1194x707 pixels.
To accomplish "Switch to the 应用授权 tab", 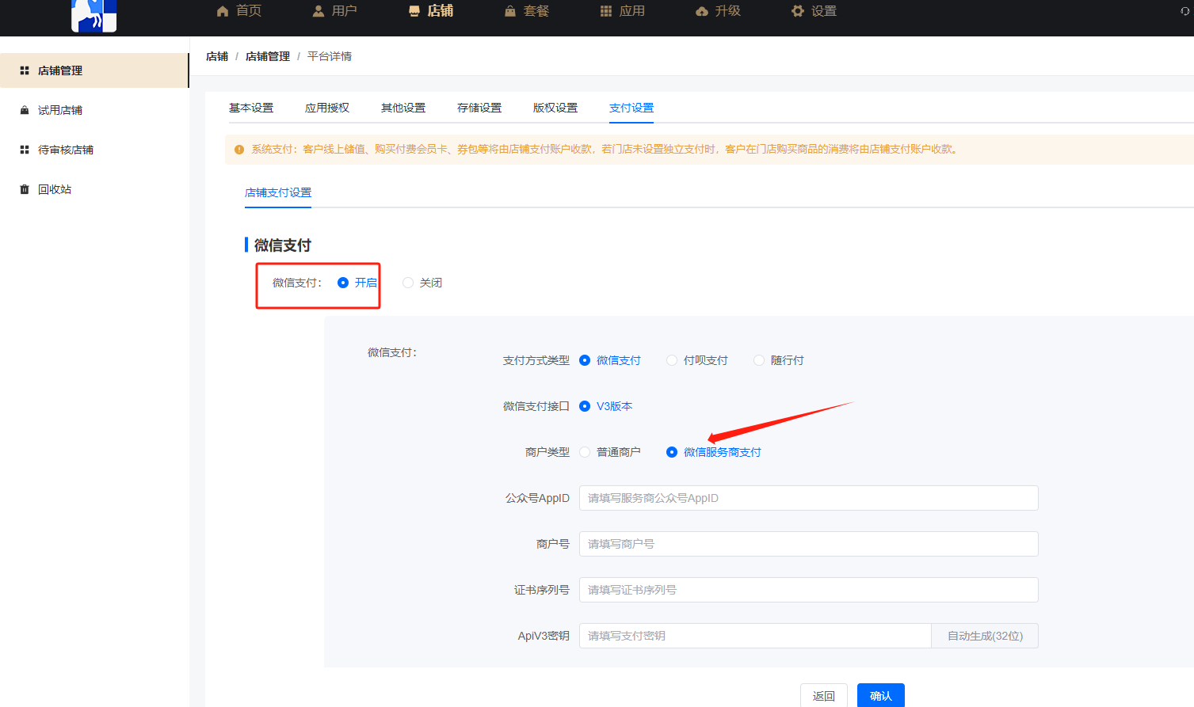I will point(327,108).
